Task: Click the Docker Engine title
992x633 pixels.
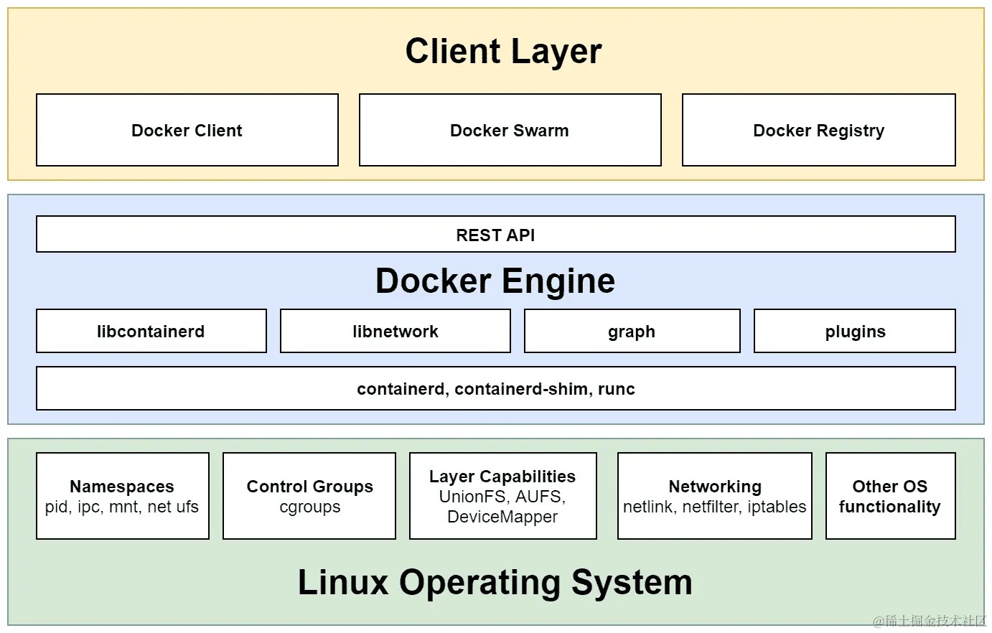Action: point(495,281)
